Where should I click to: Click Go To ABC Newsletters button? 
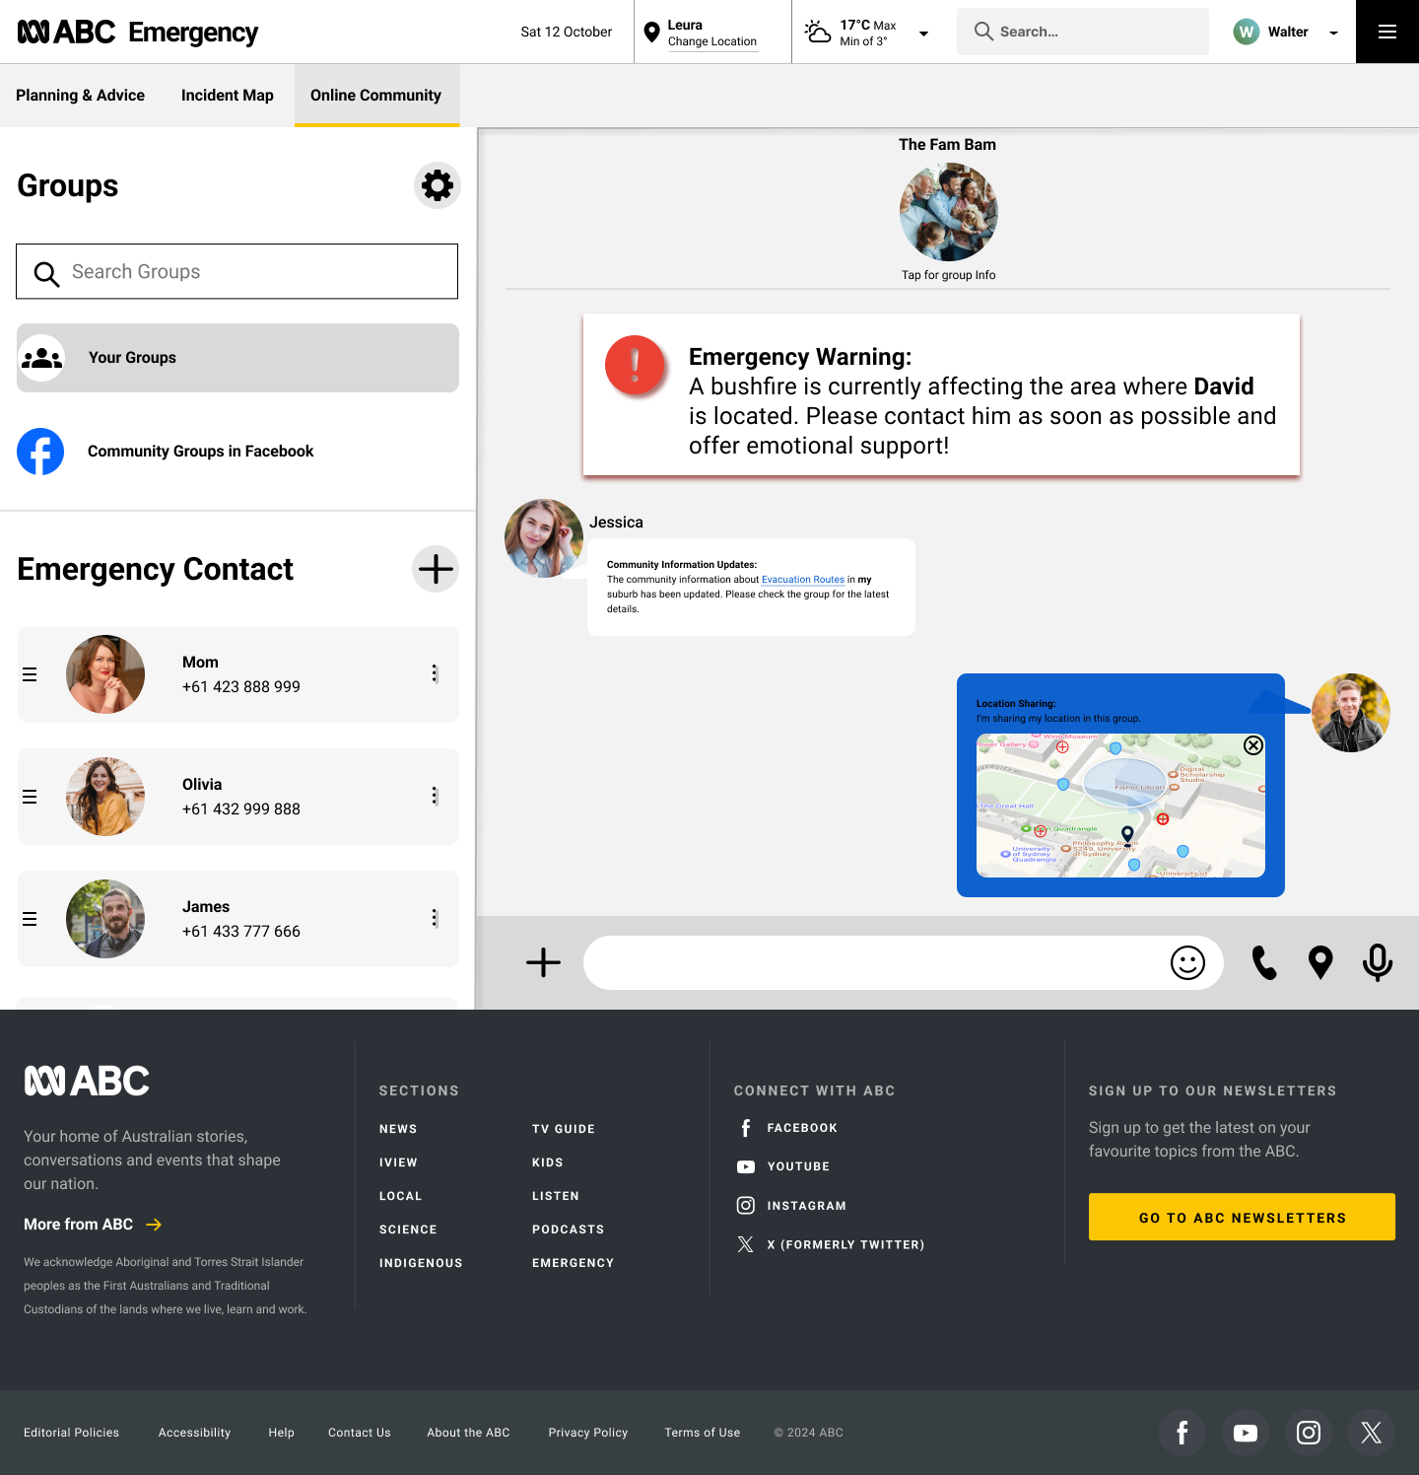pos(1242,1217)
